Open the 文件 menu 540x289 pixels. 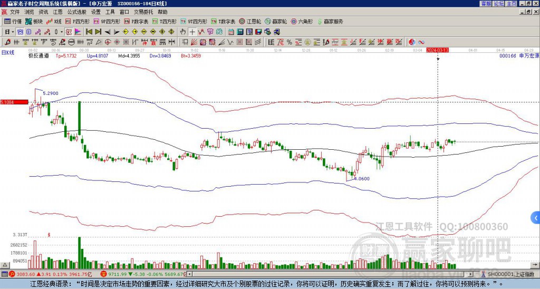(15, 12)
